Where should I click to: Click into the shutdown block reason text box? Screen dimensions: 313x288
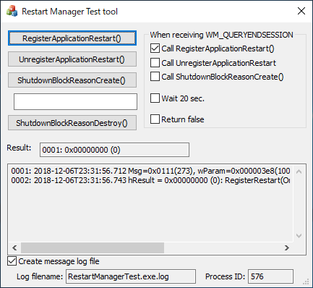pos(75,101)
